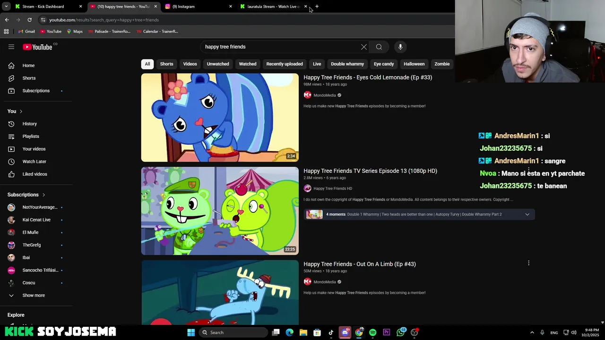Select the Shorts filter chip
Viewport: 605px width, 340px height.
coord(166,64)
